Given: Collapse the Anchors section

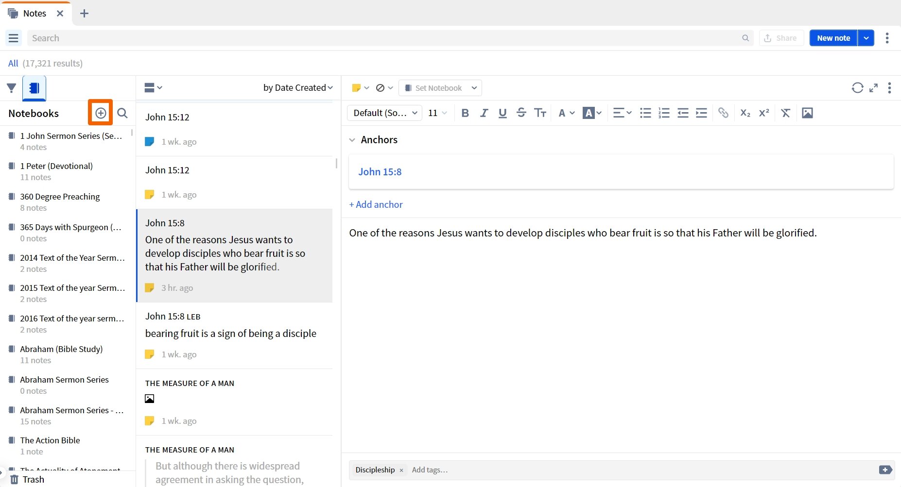Looking at the screenshot, I should [352, 140].
